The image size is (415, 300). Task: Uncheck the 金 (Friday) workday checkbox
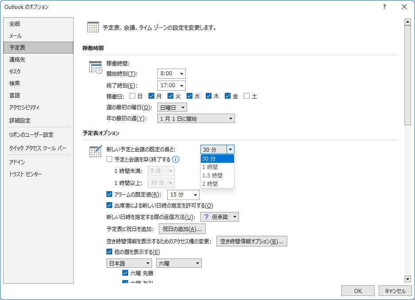227,96
